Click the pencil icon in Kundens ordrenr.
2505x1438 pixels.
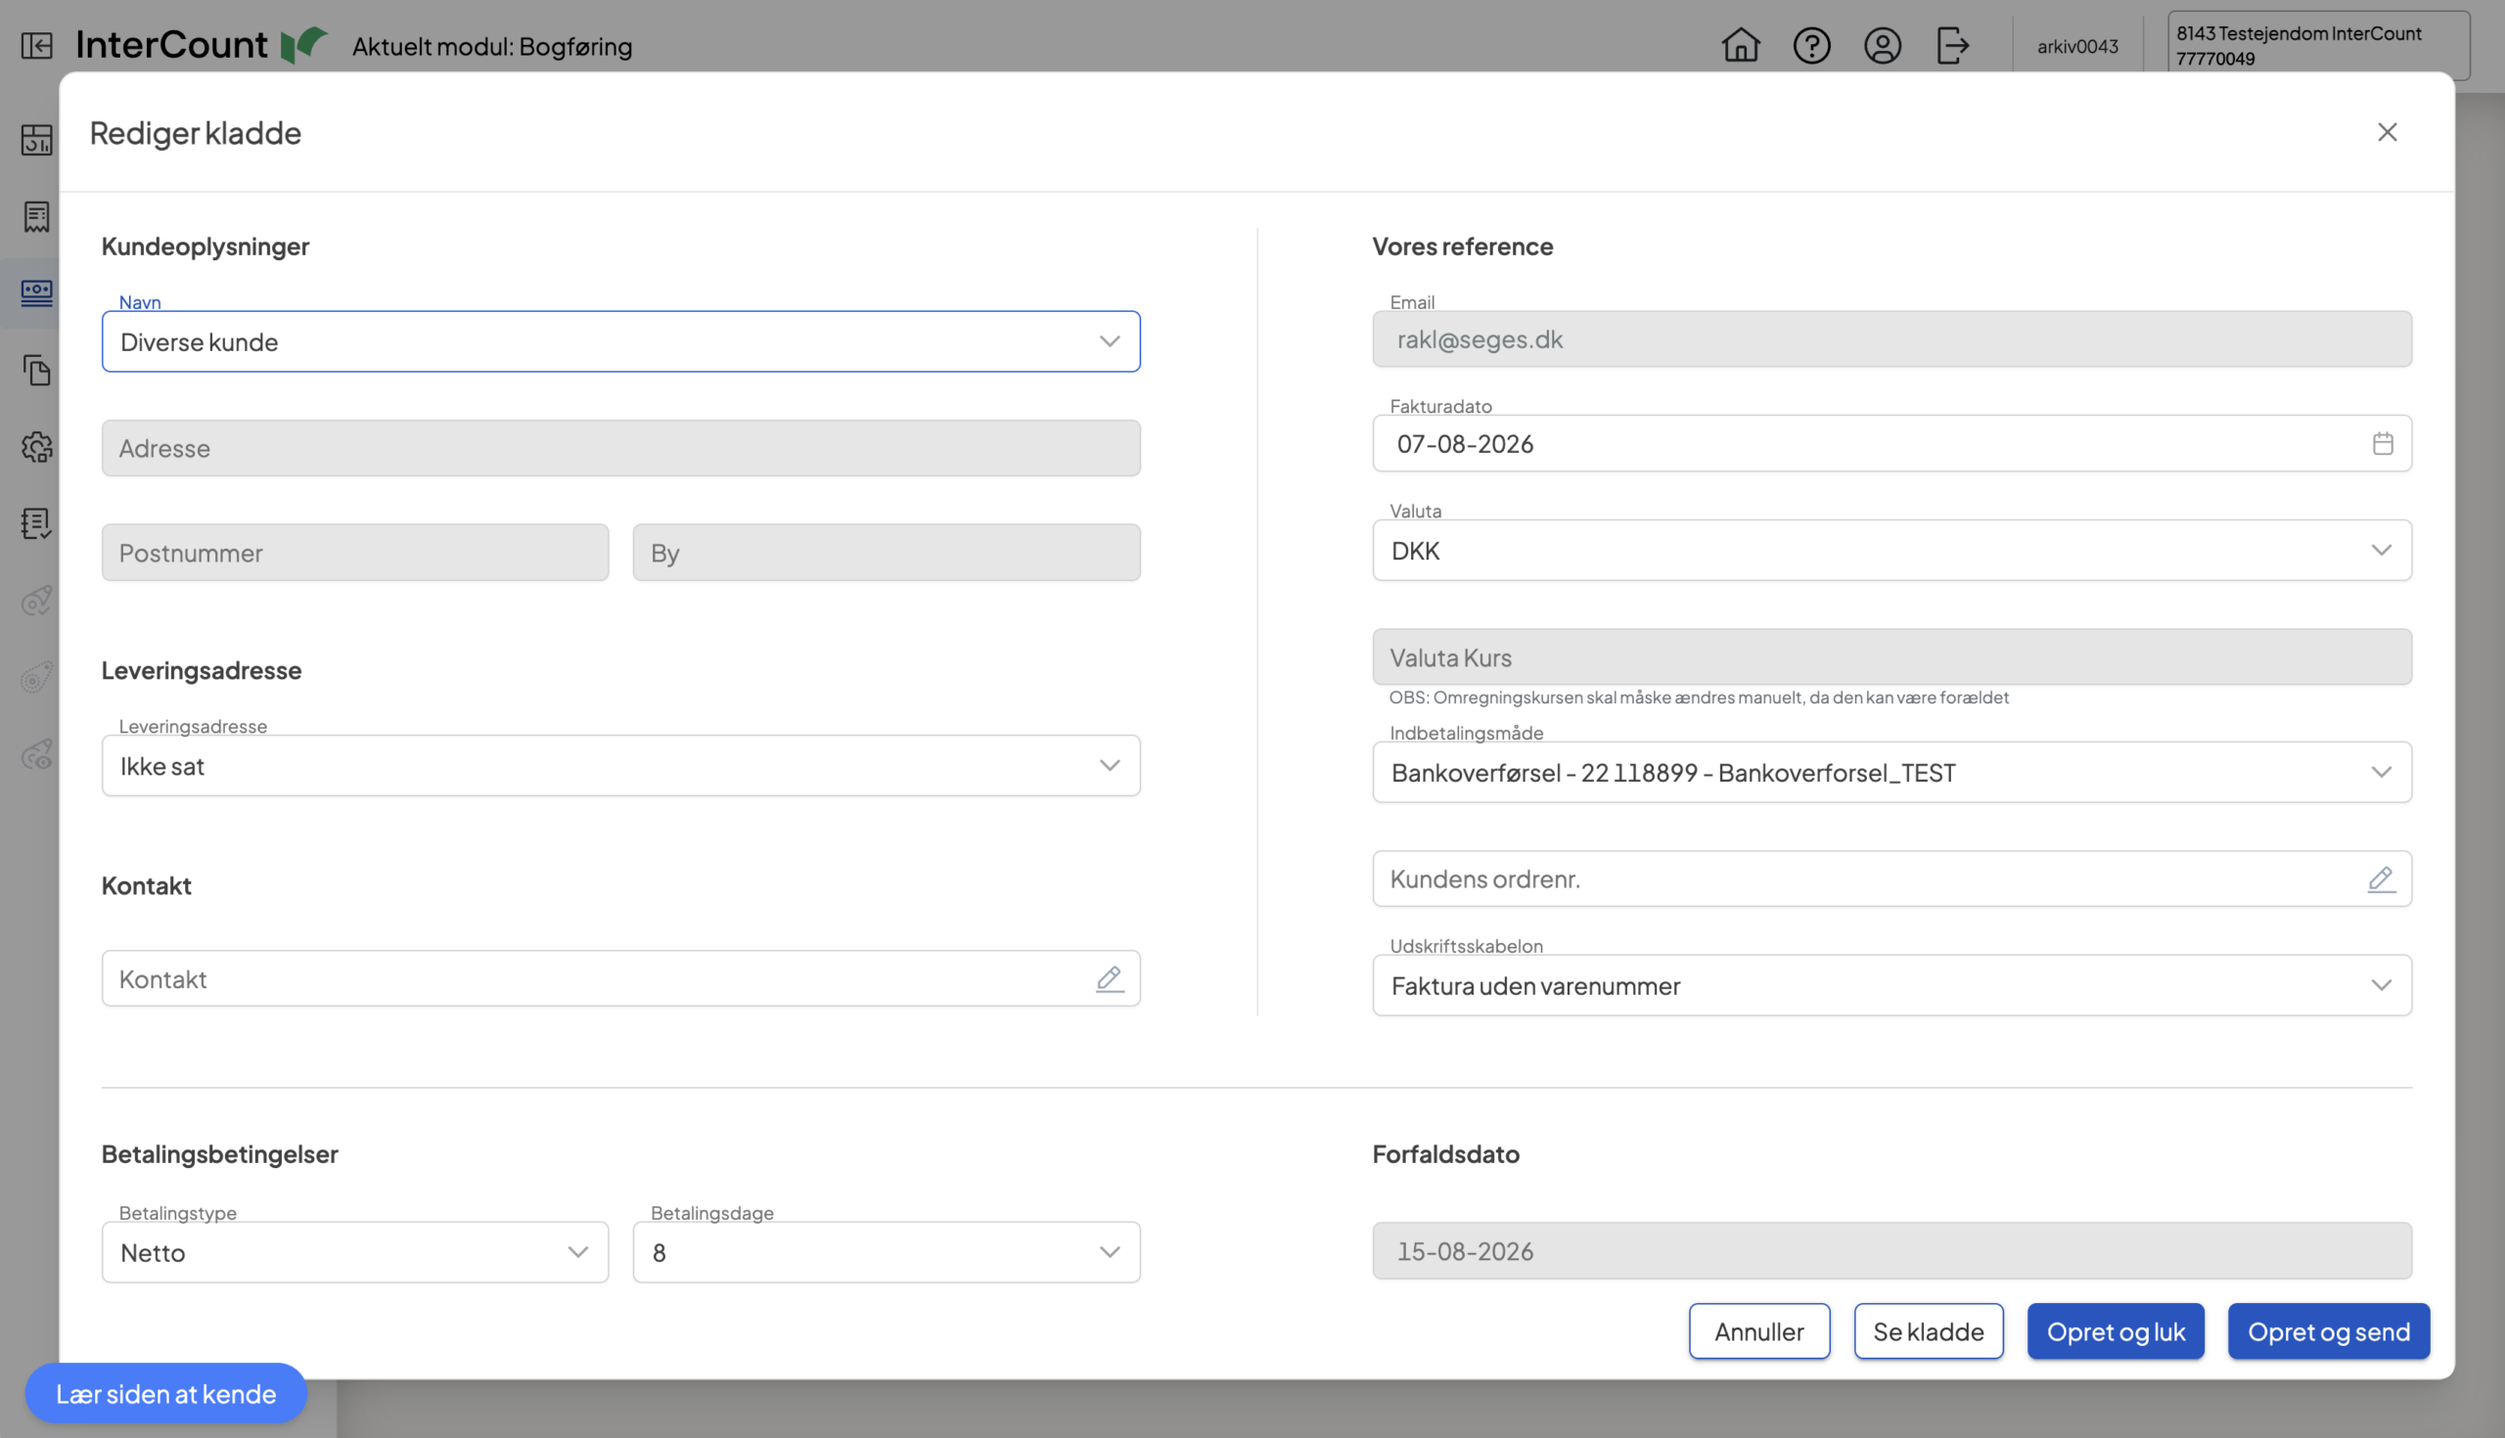pyautogui.click(x=2382, y=879)
